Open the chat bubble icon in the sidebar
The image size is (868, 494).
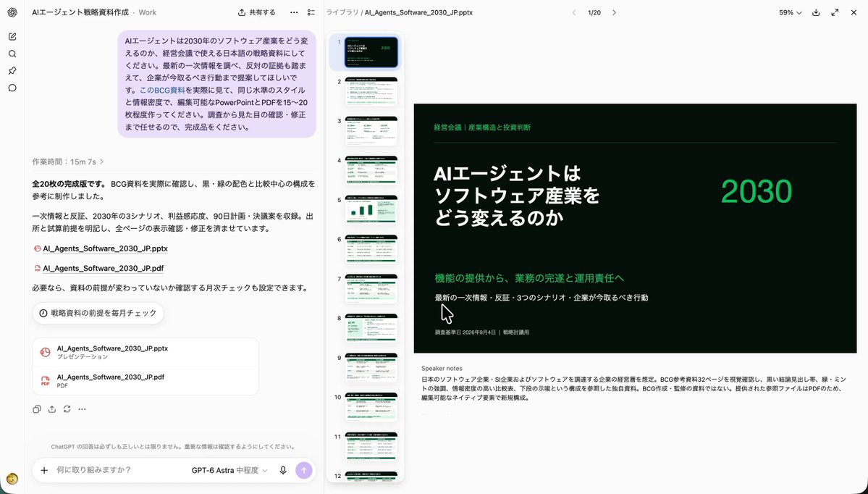point(12,88)
